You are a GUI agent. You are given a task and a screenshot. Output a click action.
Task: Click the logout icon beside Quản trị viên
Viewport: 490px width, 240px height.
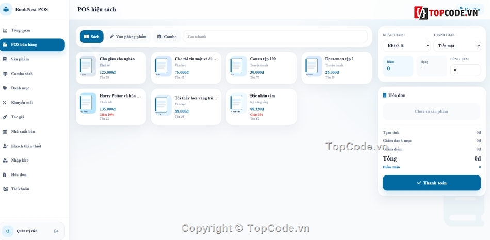[x=56, y=231]
